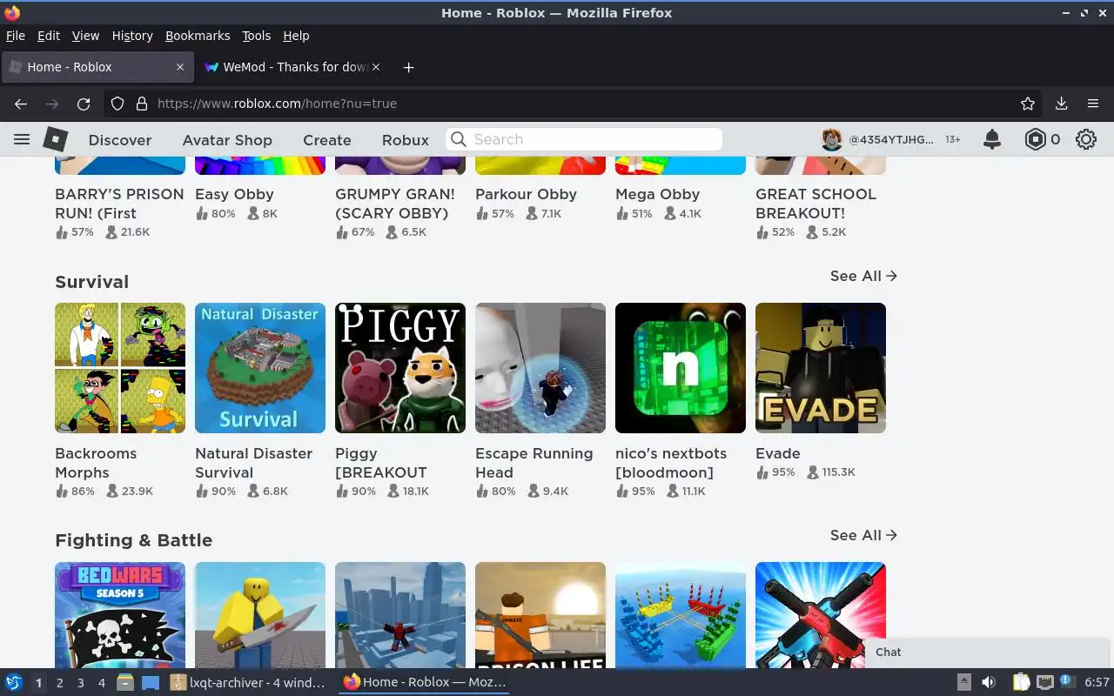
Task: Open the Edit menu
Action: pos(49,36)
